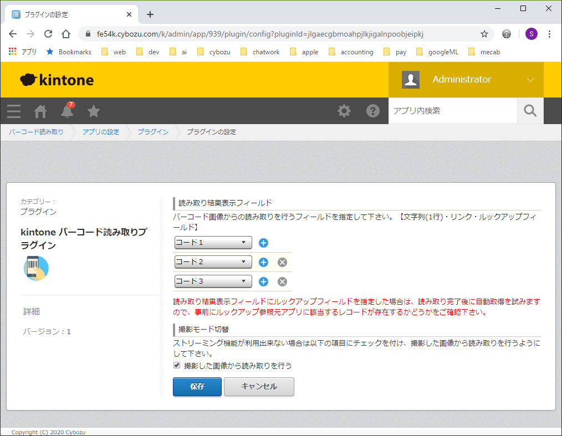The image size is (562, 436).
Task: Go to バーコード読み取り breadcrumb
Action: point(36,132)
